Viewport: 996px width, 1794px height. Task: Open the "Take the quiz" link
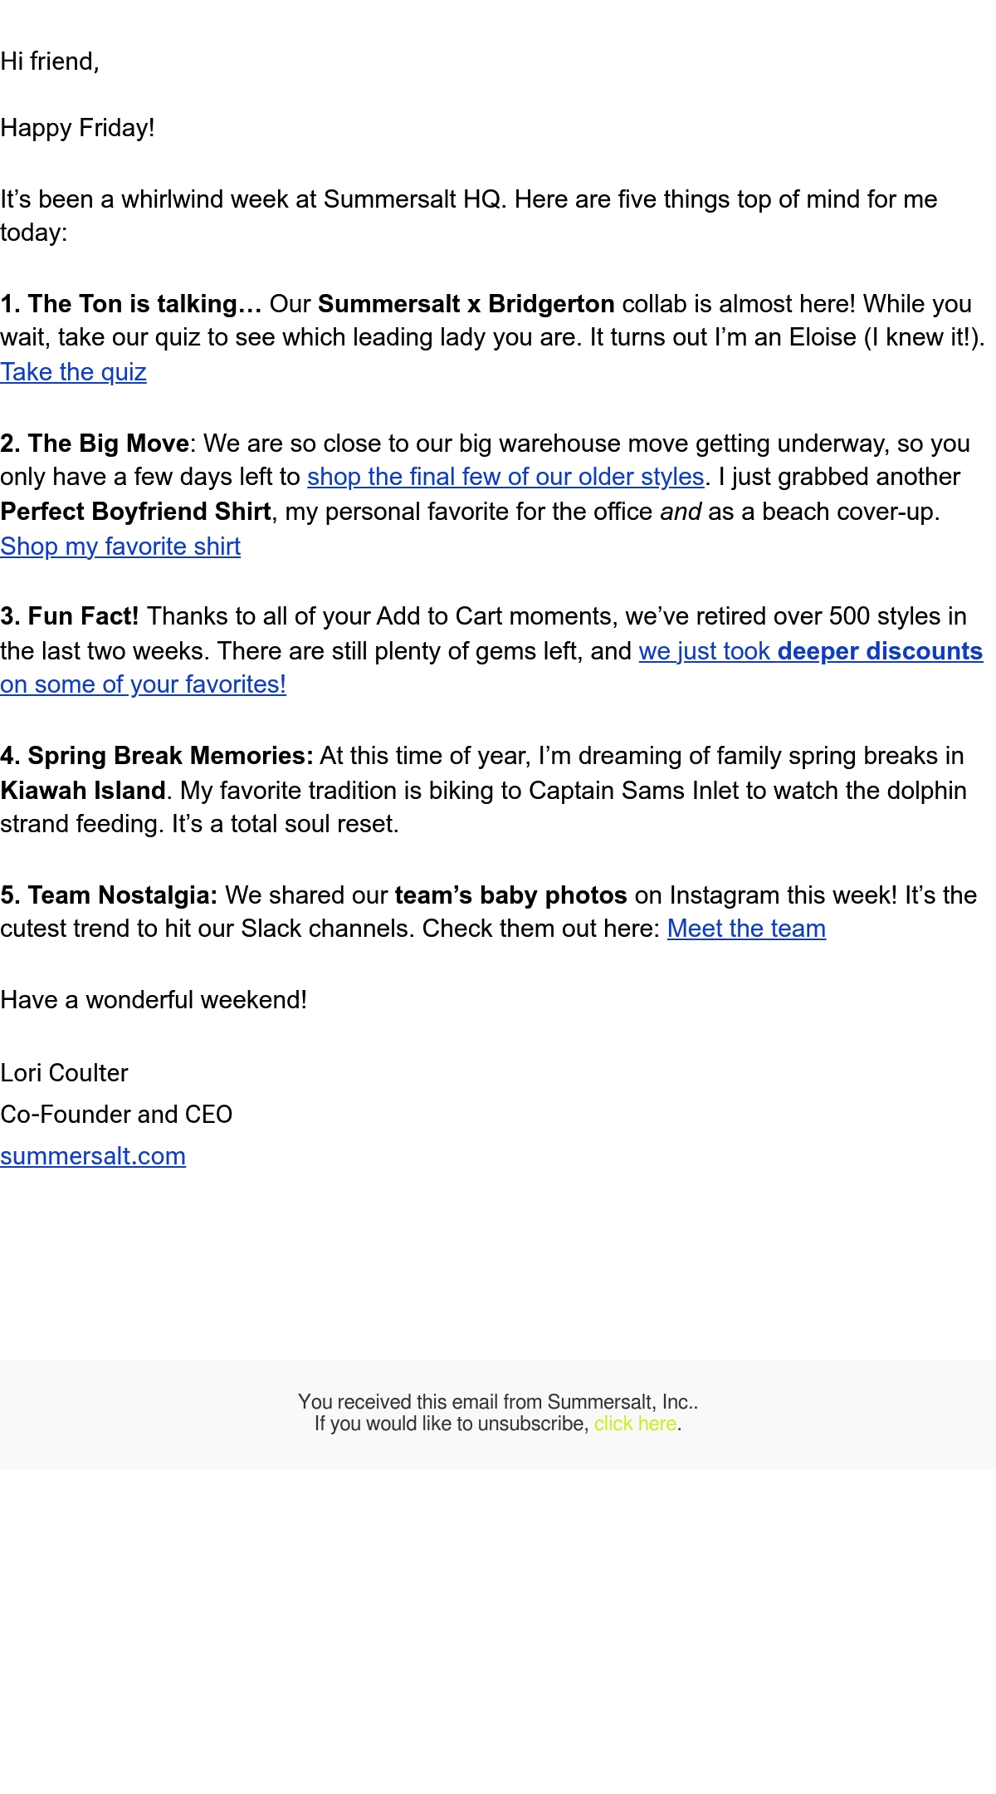[x=73, y=372]
